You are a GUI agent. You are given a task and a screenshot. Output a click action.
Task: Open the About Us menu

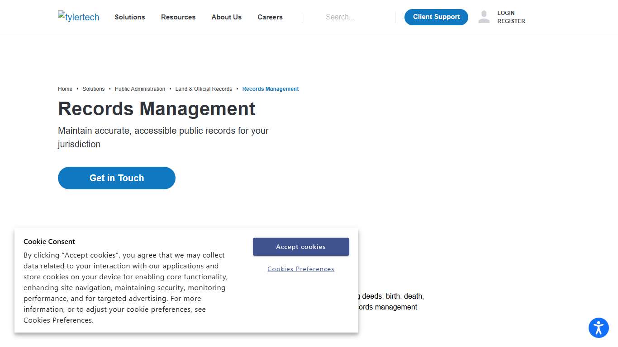coord(226,17)
